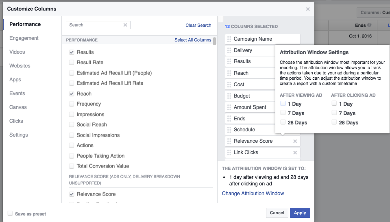The width and height of the screenshot is (390, 222).
Task: Click the Change Attribution Window link
Action: 253,194
